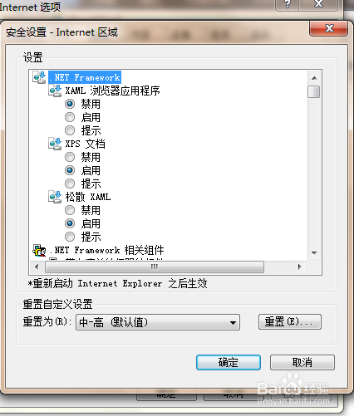Click the 重置(E)... button

(x=290, y=321)
